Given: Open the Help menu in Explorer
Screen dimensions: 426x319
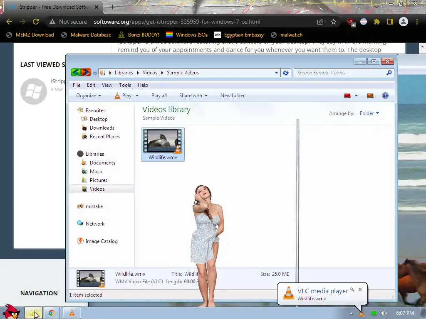Looking at the screenshot, I should click(x=143, y=85).
